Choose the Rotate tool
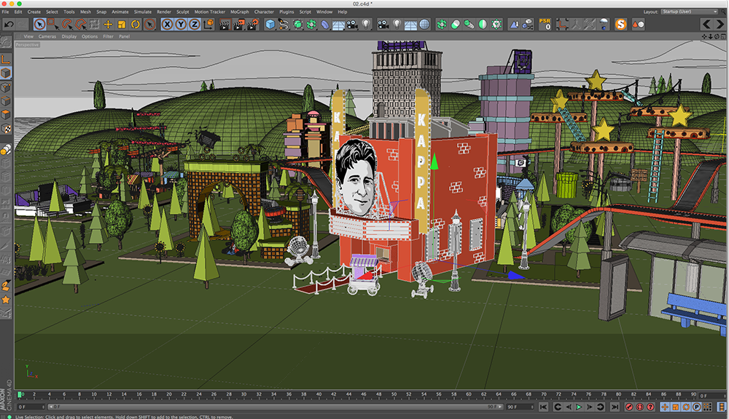729x419 pixels. point(136,24)
